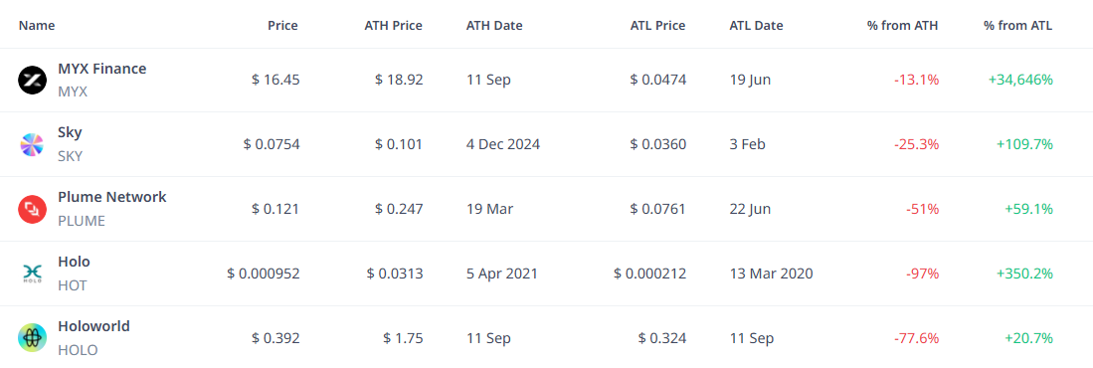Click the Holoworld coin logo

pos(32,338)
